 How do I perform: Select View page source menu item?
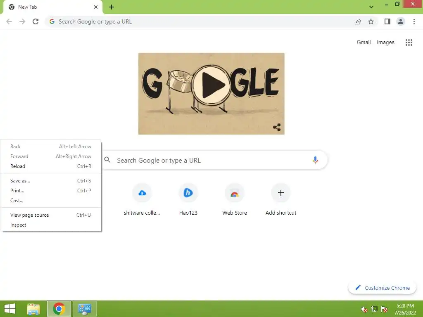click(x=51, y=215)
